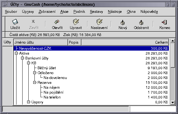
Task: Select the Aktiva account label
Action: point(24,53)
